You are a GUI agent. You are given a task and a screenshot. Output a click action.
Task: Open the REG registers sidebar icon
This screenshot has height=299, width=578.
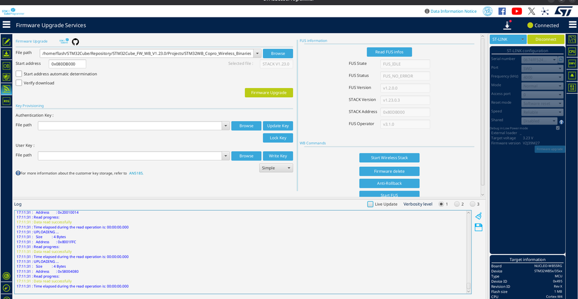point(6,101)
